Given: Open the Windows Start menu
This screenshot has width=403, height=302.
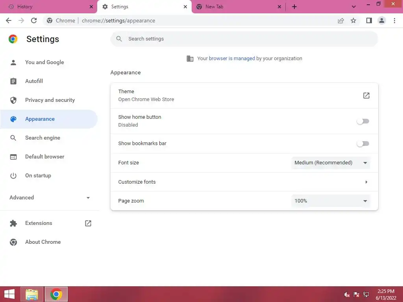Looking at the screenshot, I should click(9, 294).
